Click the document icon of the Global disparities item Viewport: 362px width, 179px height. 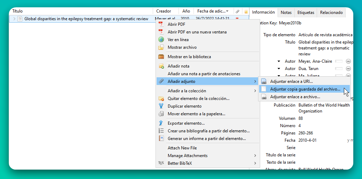tap(20, 19)
